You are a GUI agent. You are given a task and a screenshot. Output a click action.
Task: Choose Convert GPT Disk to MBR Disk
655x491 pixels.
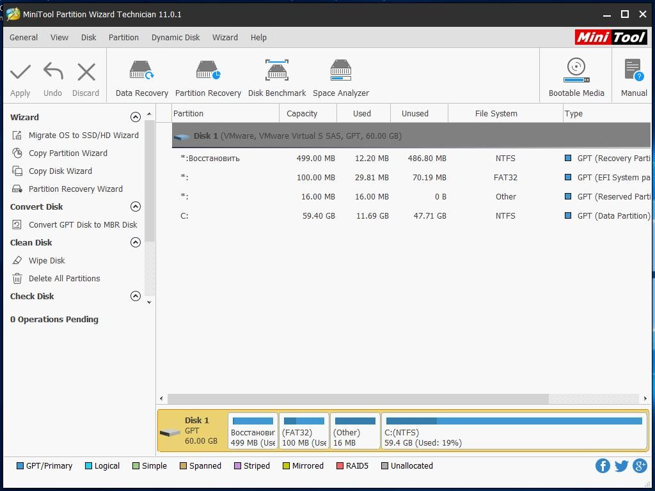pos(83,224)
